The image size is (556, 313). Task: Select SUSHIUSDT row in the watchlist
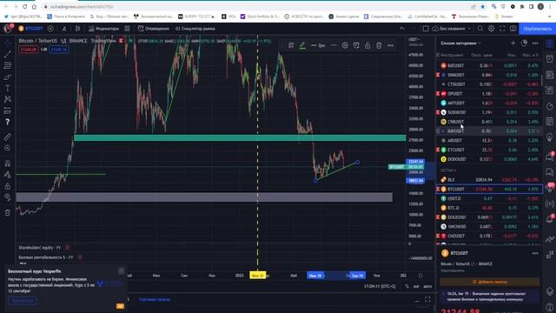[489, 112]
